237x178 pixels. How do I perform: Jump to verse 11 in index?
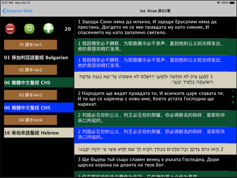pos(233,102)
